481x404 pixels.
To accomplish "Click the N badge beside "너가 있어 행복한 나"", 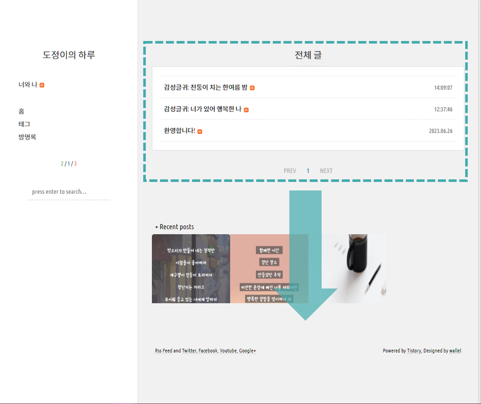I will click(247, 109).
